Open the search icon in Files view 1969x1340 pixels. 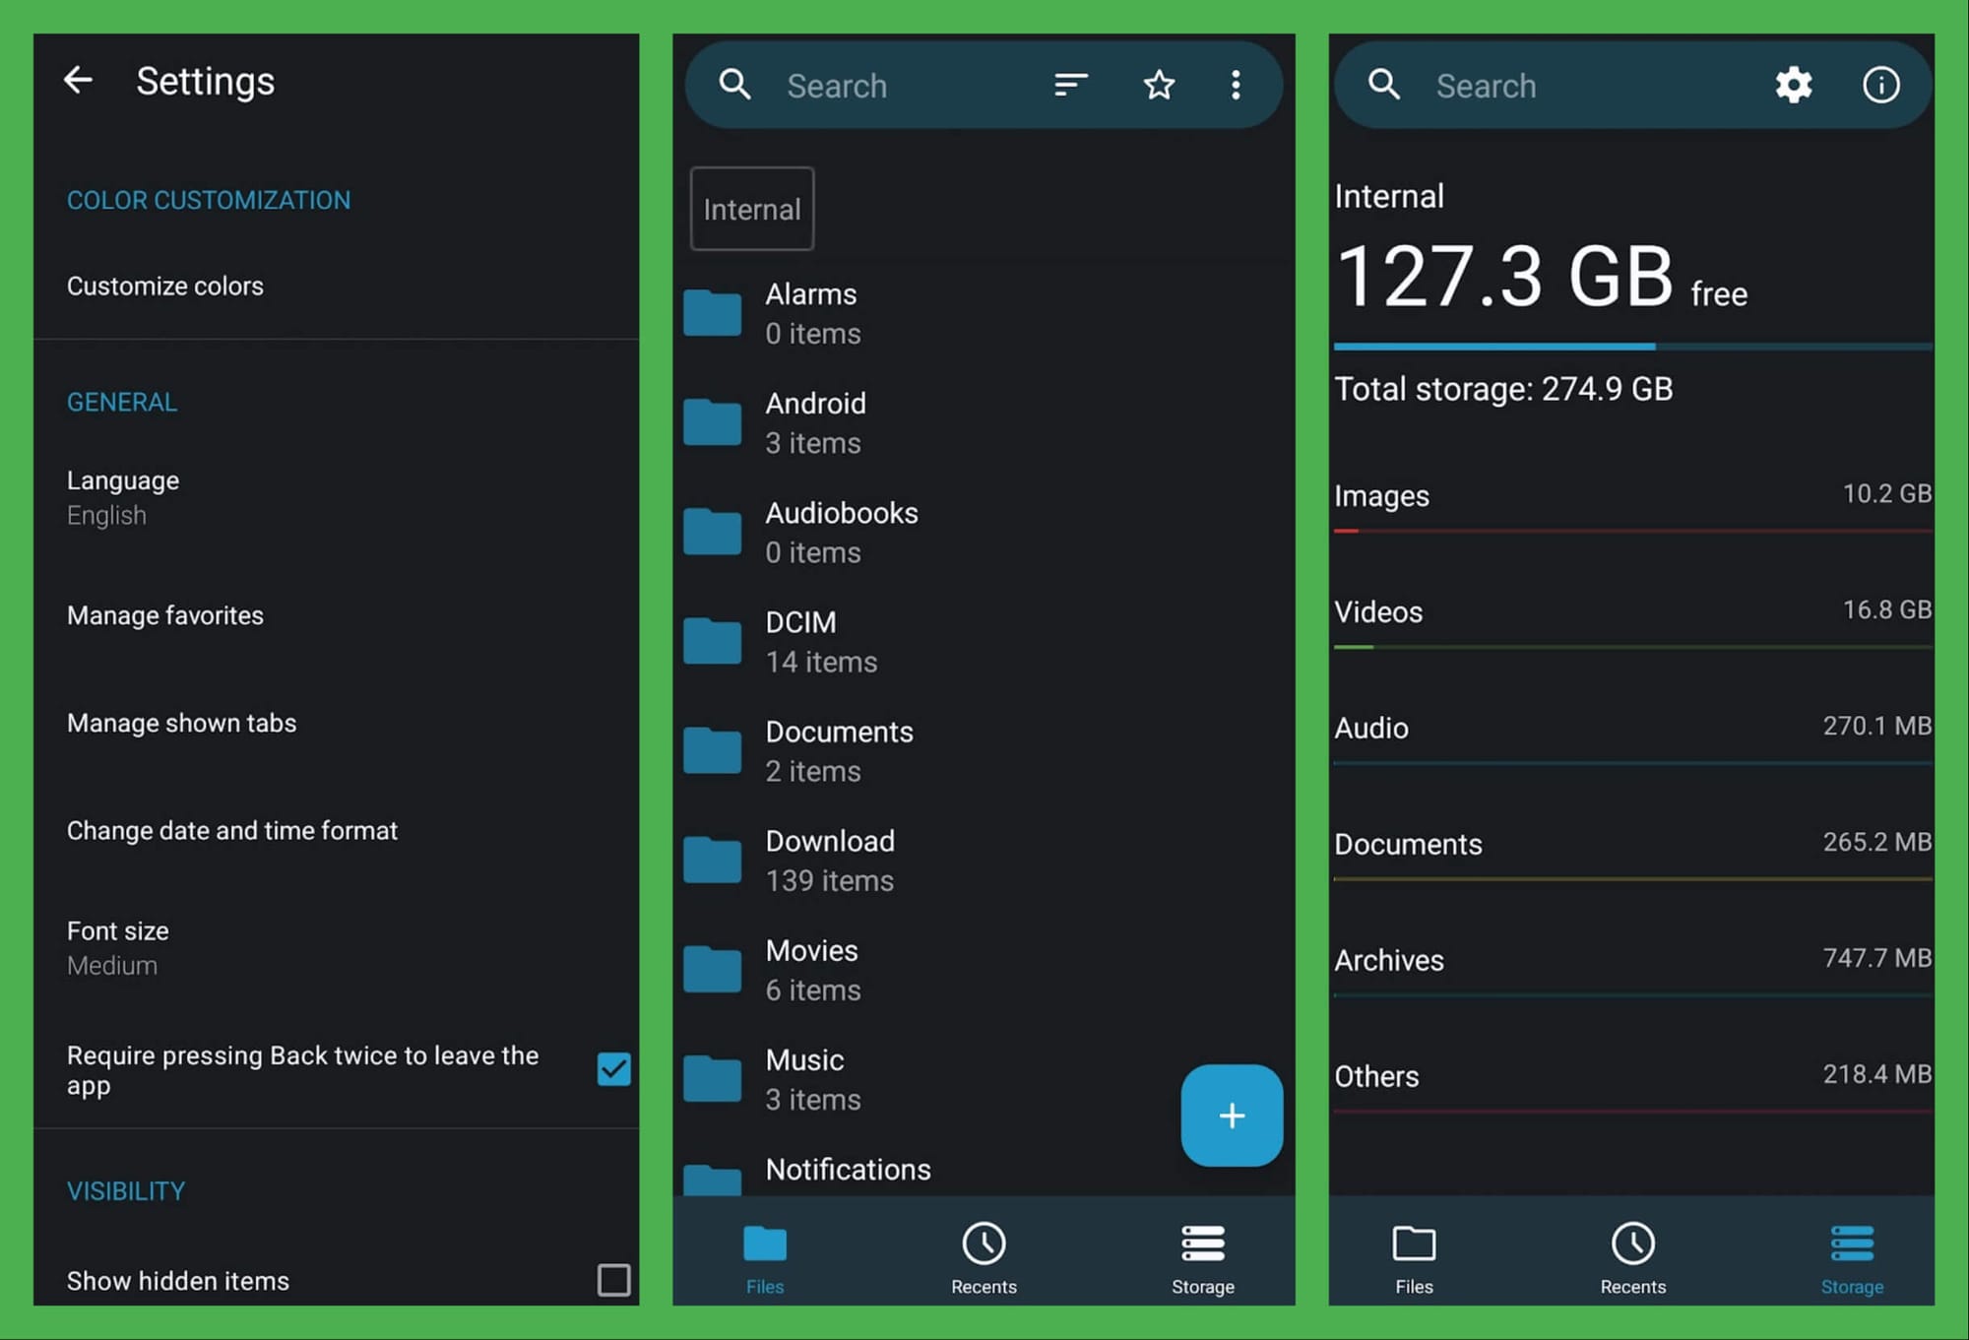734,85
